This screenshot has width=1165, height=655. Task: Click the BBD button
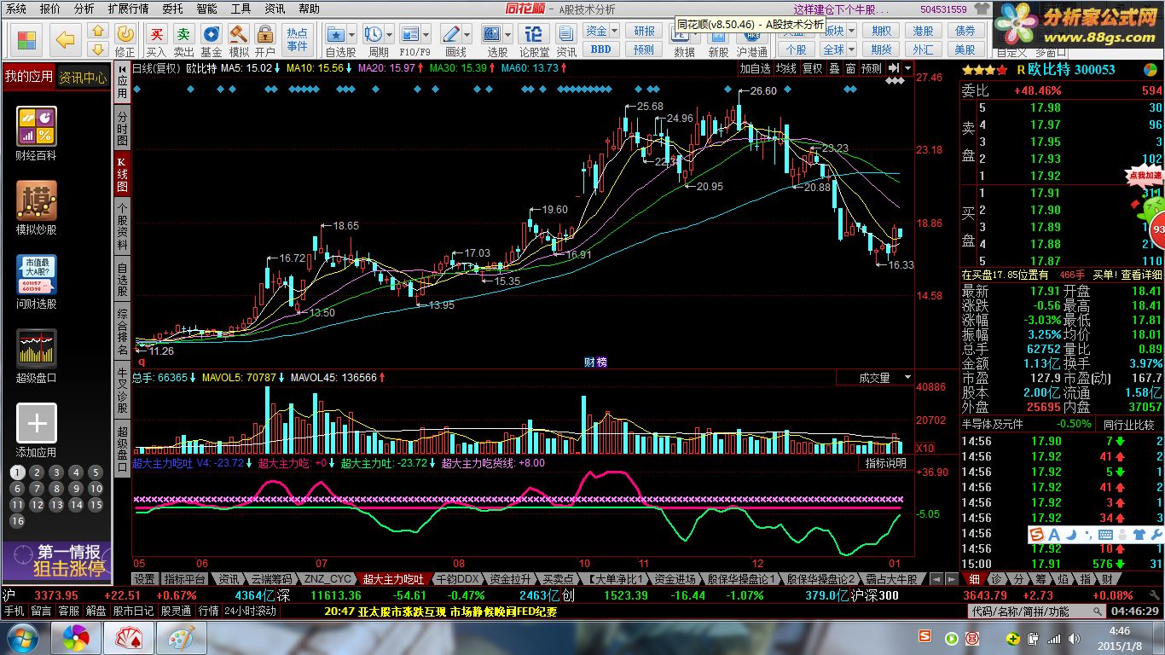(x=600, y=49)
